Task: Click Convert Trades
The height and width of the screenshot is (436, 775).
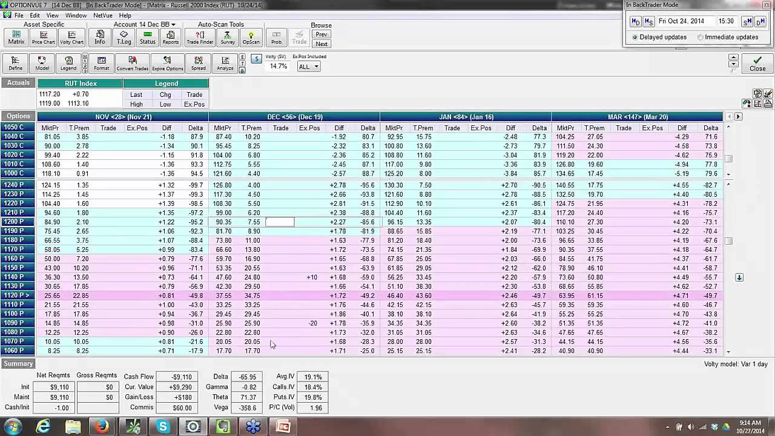Action: 133,64
